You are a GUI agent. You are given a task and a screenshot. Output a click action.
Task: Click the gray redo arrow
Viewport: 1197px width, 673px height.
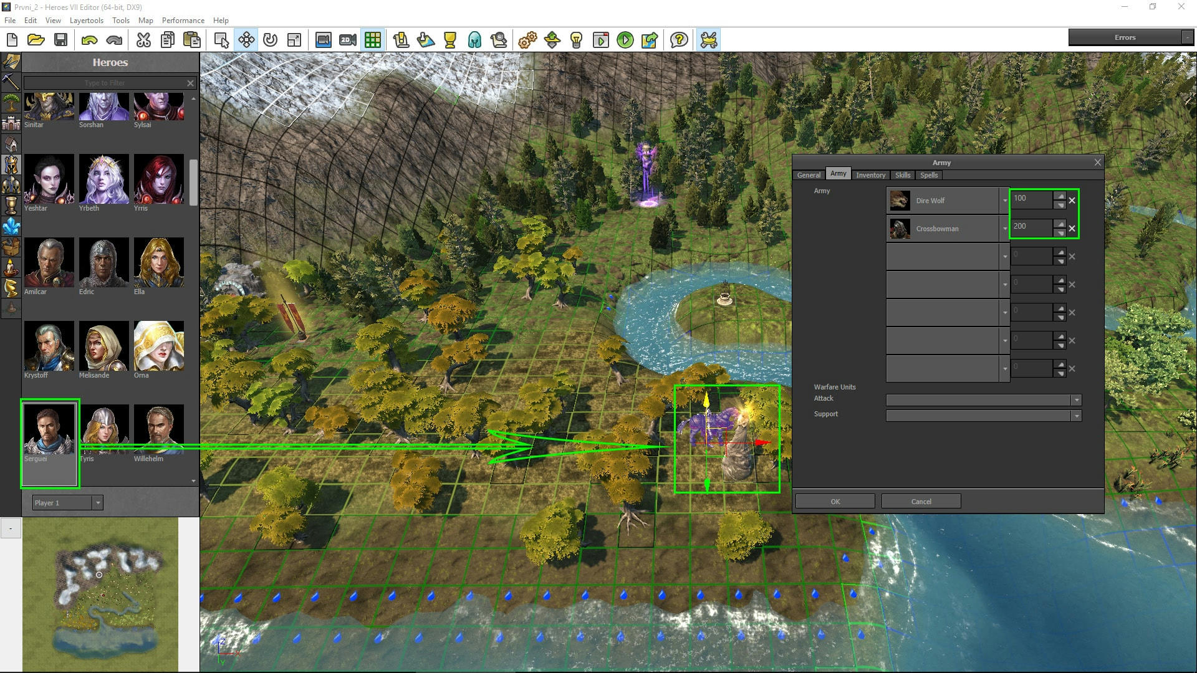[x=114, y=40]
